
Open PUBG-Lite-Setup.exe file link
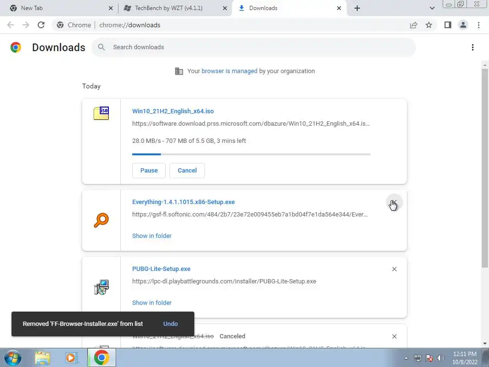pos(161,269)
